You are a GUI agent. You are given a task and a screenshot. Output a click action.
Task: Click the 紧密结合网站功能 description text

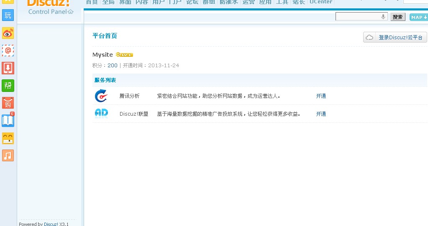pos(219,96)
